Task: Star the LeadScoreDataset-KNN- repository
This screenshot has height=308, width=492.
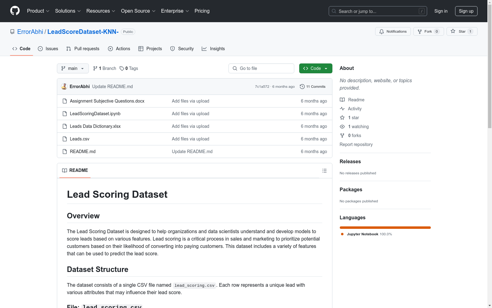Action: click(462, 31)
